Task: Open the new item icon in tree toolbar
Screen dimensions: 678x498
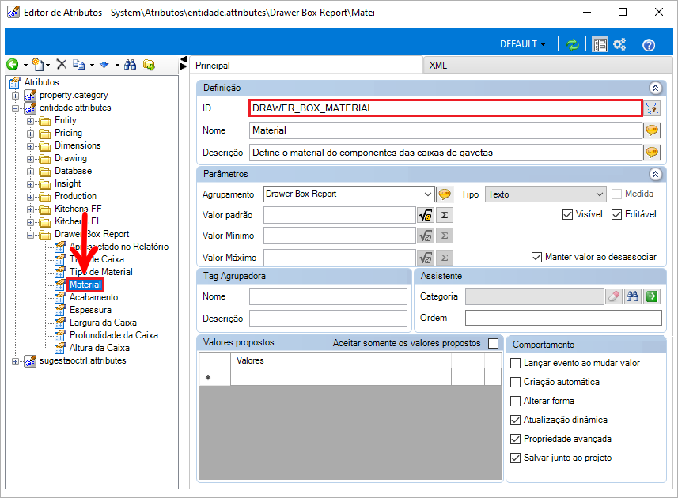Action: point(38,65)
